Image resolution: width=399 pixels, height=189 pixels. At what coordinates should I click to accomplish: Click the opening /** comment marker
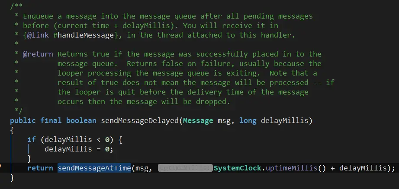click(x=16, y=6)
